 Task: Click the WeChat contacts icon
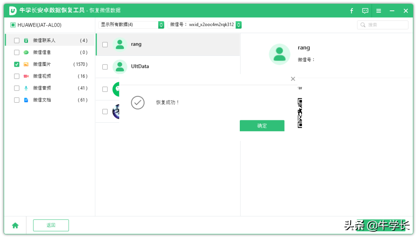(26, 41)
